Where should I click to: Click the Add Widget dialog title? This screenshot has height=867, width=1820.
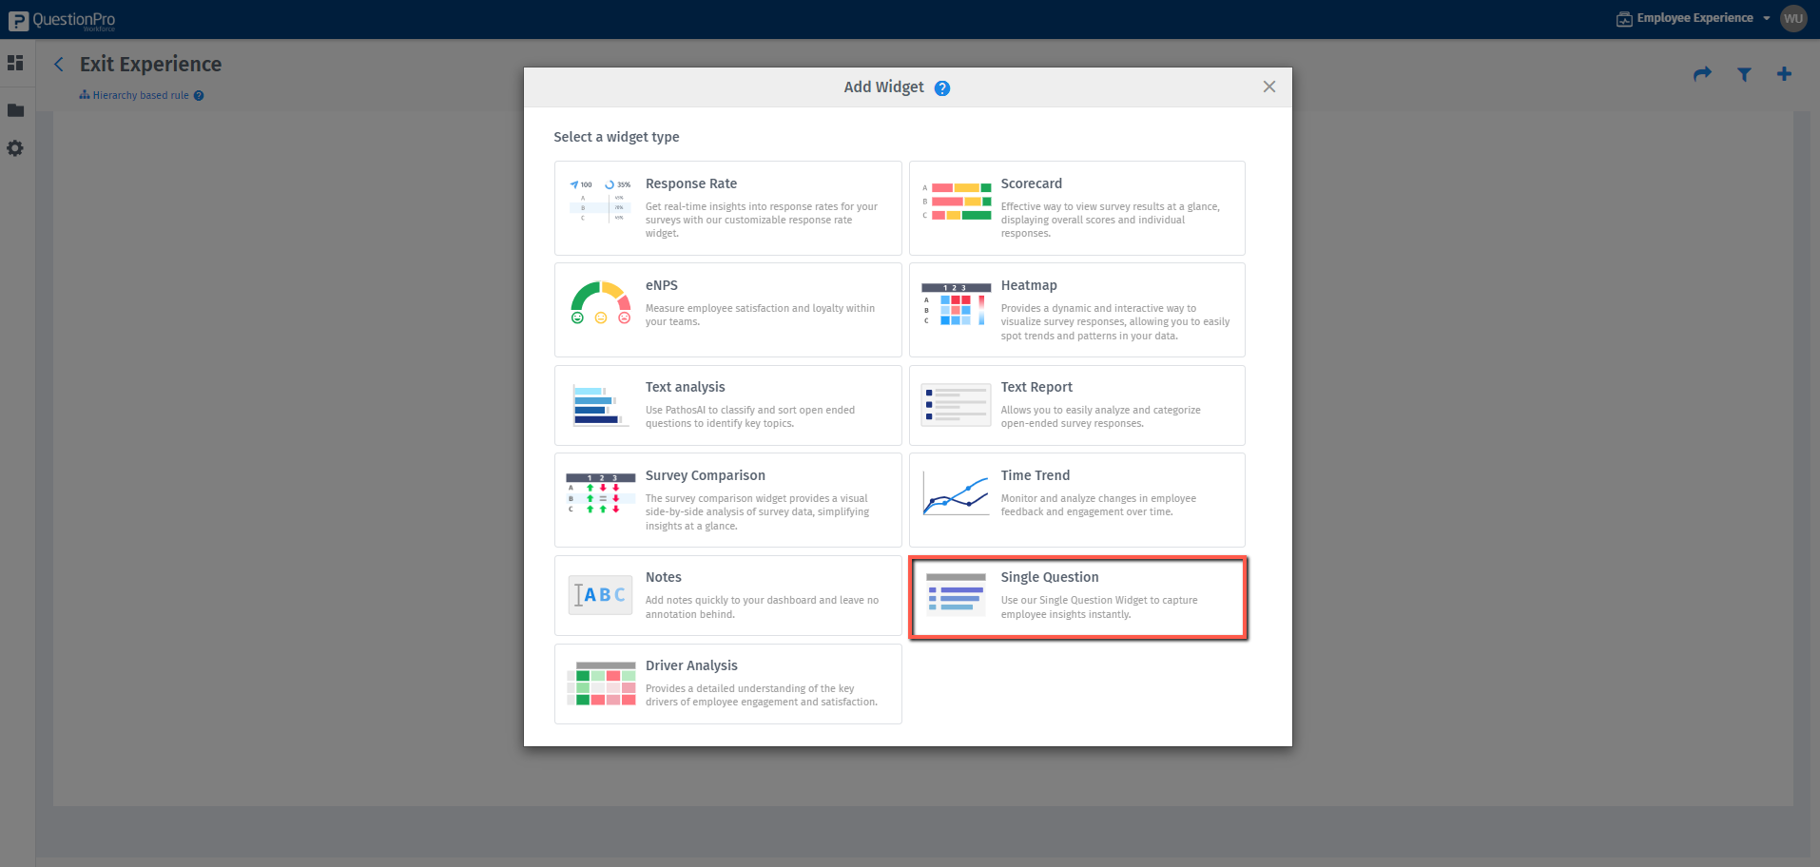click(x=883, y=87)
